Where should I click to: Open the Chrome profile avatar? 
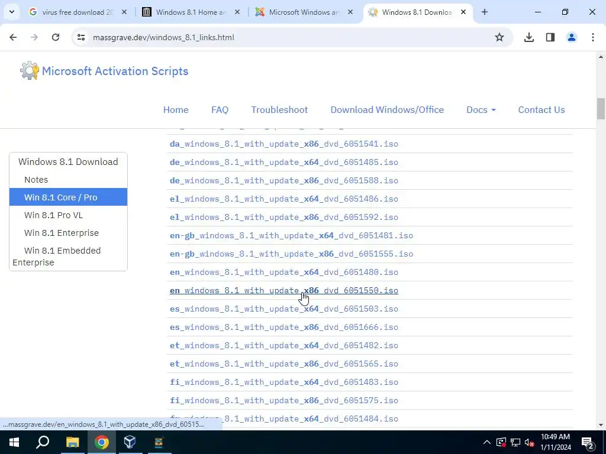tap(571, 37)
